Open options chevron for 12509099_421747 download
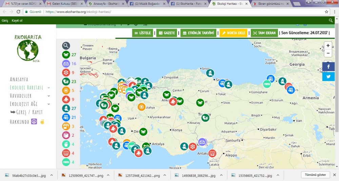The height and width of the screenshot is (181, 339). 108,175
